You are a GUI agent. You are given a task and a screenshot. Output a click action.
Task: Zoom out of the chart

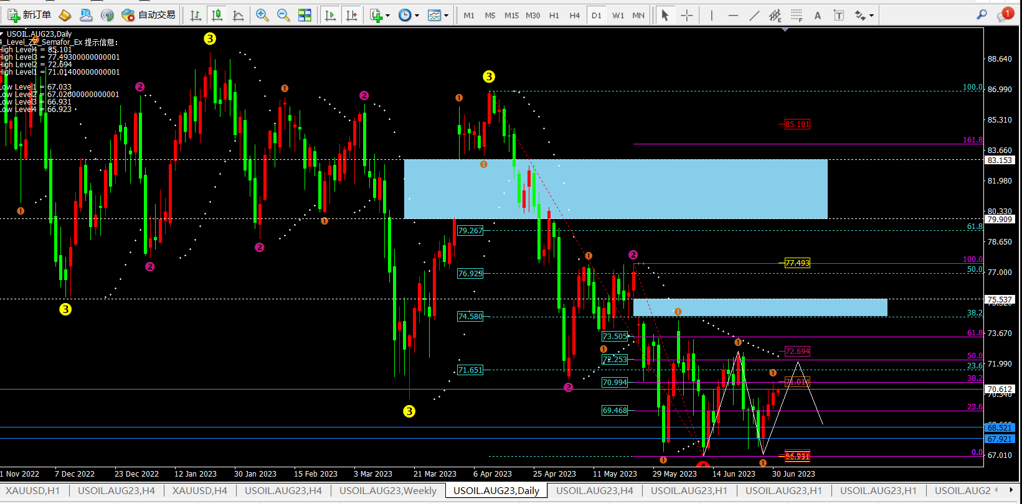[283, 15]
